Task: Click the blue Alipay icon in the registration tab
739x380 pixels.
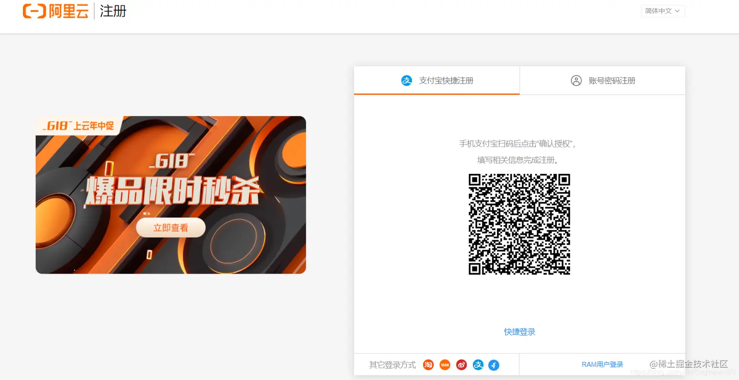Action: click(407, 80)
